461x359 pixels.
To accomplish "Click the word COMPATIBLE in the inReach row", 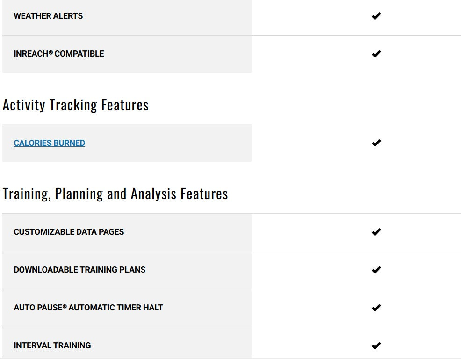I will click(79, 54).
